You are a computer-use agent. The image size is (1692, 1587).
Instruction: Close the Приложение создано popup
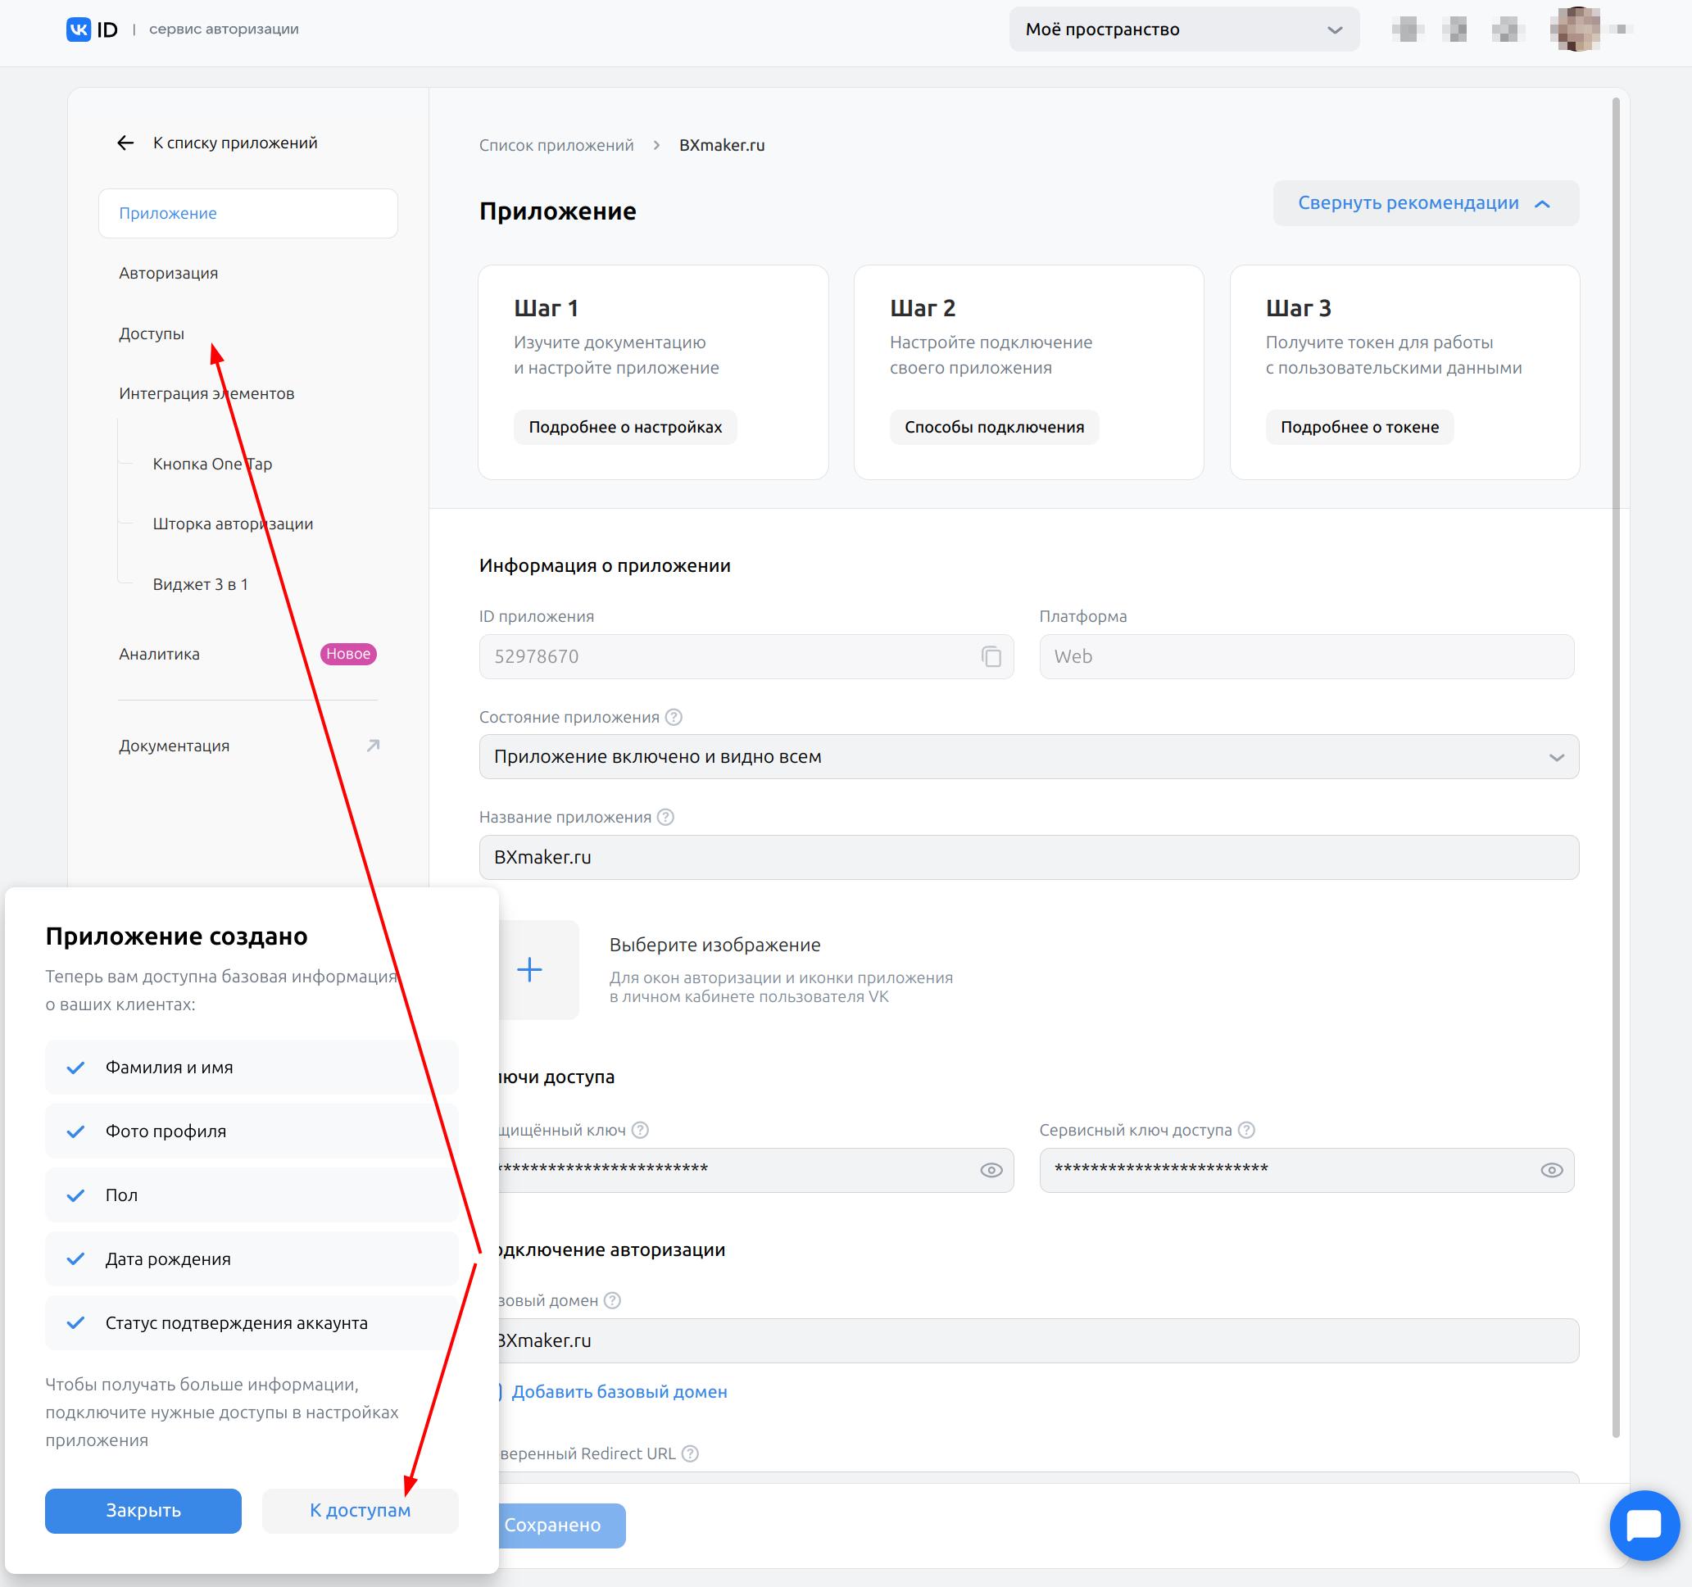[x=143, y=1511]
